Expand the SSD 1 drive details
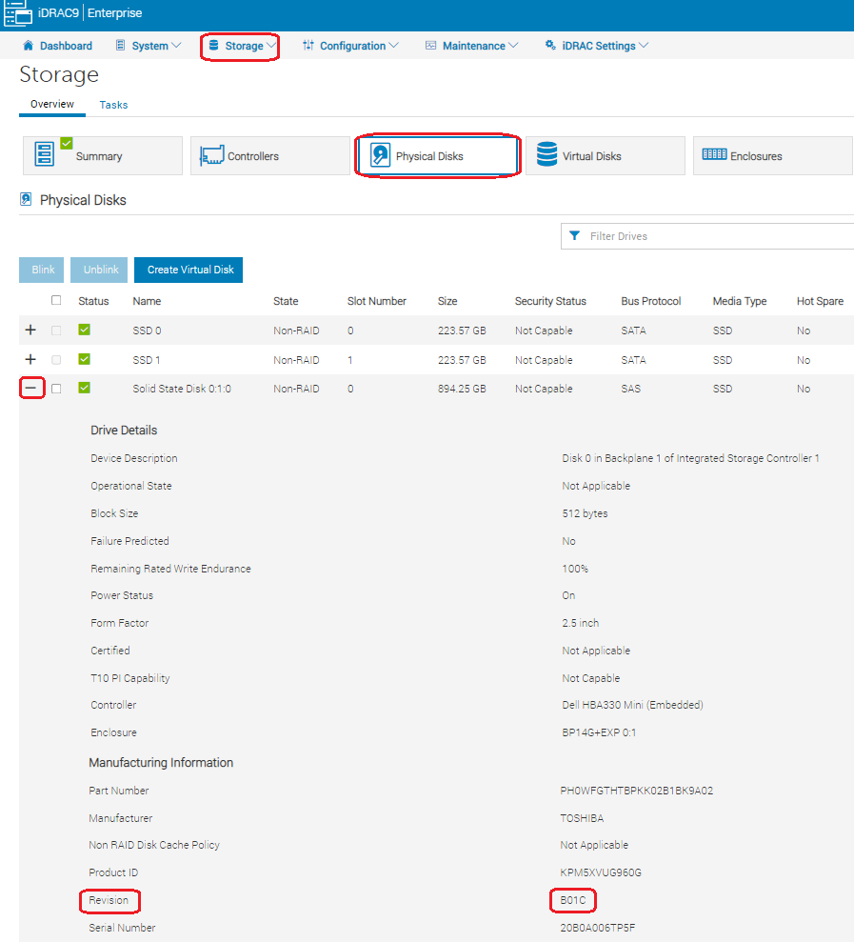The width and height of the screenshot is (854, 942). point(30,359)
